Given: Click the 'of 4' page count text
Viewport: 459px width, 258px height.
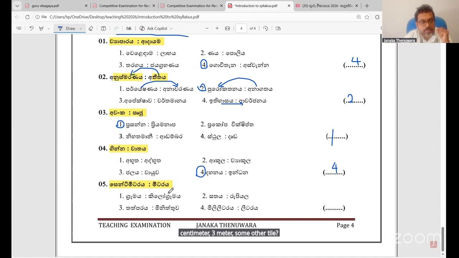Looking at the screenshot, I should click(253, 28).
